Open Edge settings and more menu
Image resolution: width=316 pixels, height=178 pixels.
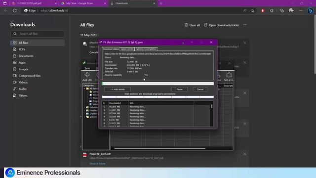click(x=301, y=10)
